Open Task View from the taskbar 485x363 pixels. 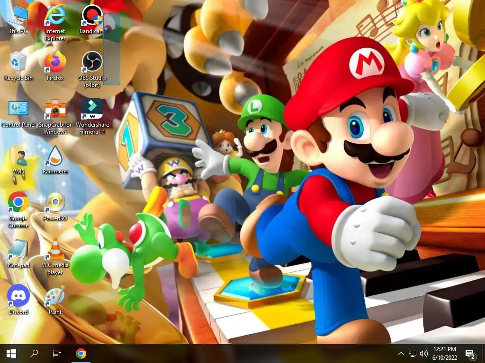pos(57,354)
